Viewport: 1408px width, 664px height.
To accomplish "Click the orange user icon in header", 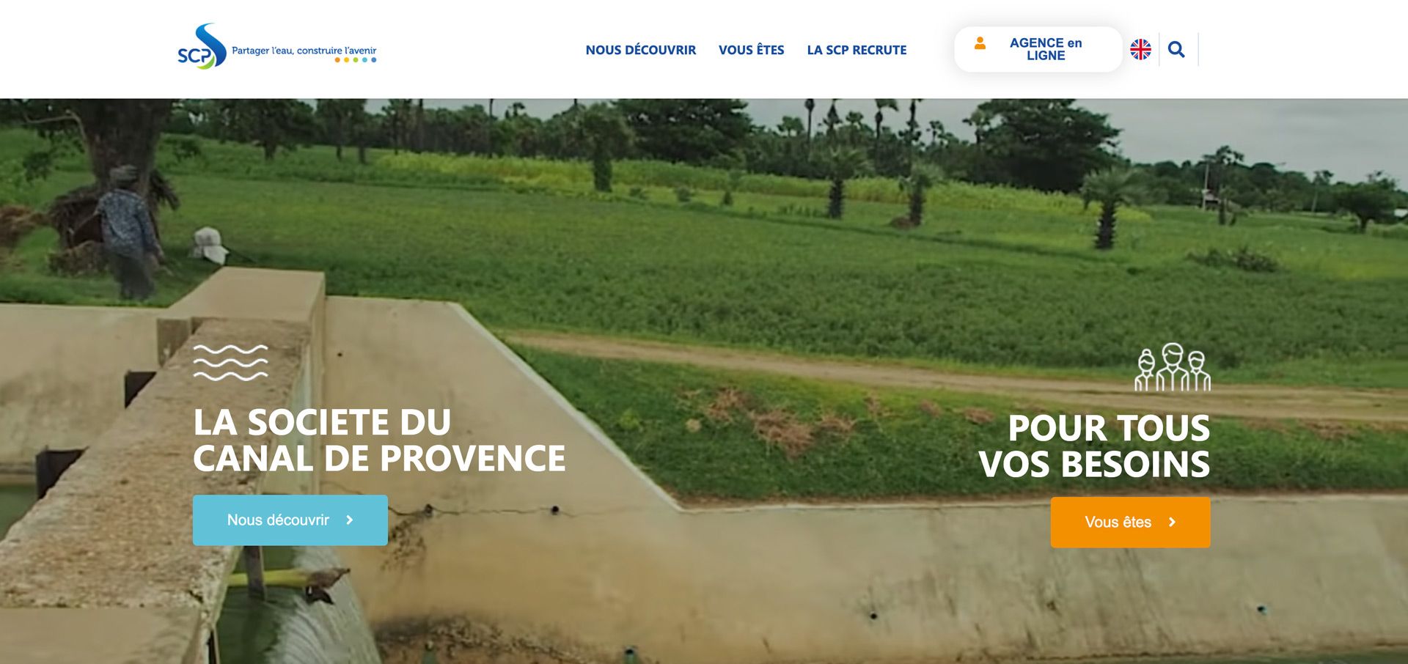I will click(x=980, y=43).
